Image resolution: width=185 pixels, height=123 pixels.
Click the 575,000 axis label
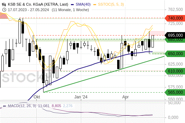click(x=175, y=87)
